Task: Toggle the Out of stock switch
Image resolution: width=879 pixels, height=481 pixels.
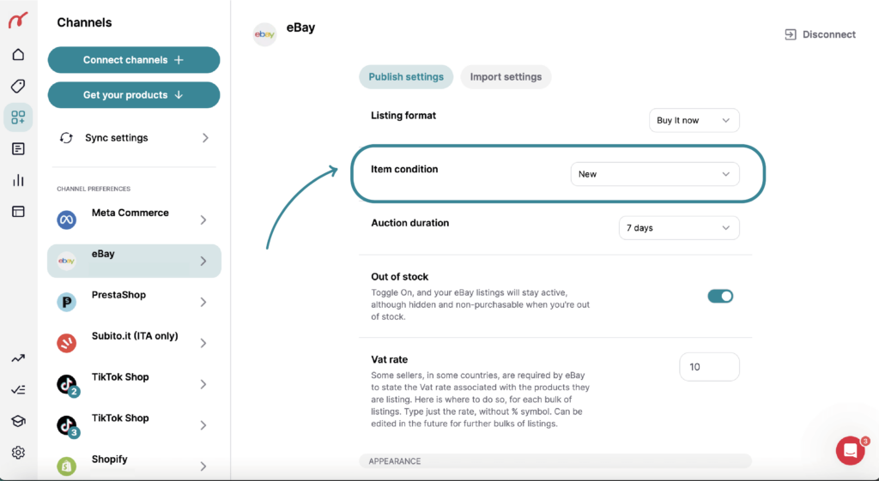Action: 720,297
